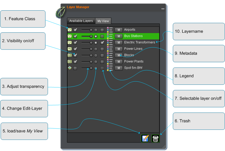This screenshot has width=225, height=151.
Task: Click the Spot 5m BW raster layer icon
Action: [70, 68]
